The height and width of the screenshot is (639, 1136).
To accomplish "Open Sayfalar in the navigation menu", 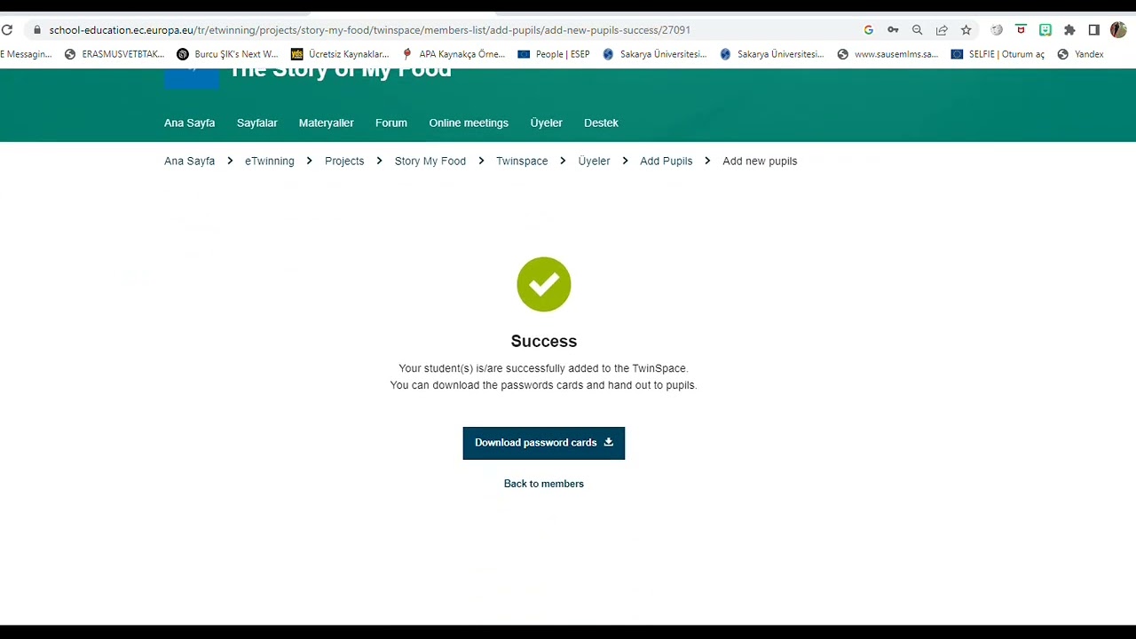I will (x=256, y=122).
